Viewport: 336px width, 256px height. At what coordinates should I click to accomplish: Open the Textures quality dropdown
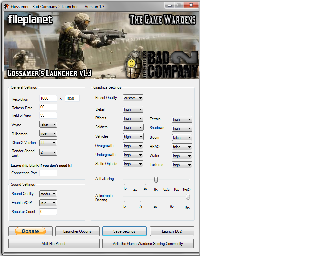tap(182, 165)
